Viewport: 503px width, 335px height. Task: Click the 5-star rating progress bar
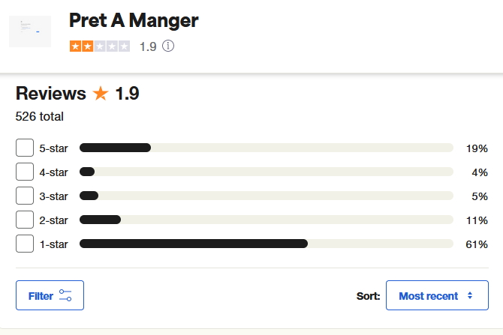[x=266, y=148]
